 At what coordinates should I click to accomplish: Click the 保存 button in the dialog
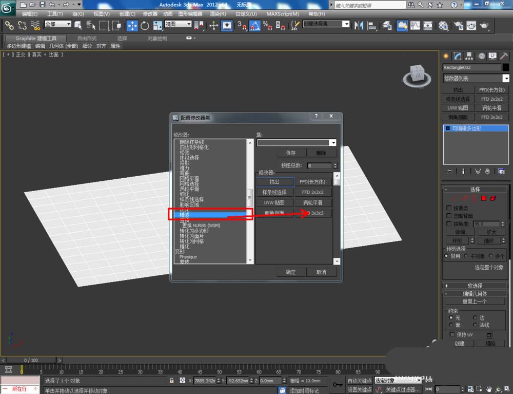(291, 153)
